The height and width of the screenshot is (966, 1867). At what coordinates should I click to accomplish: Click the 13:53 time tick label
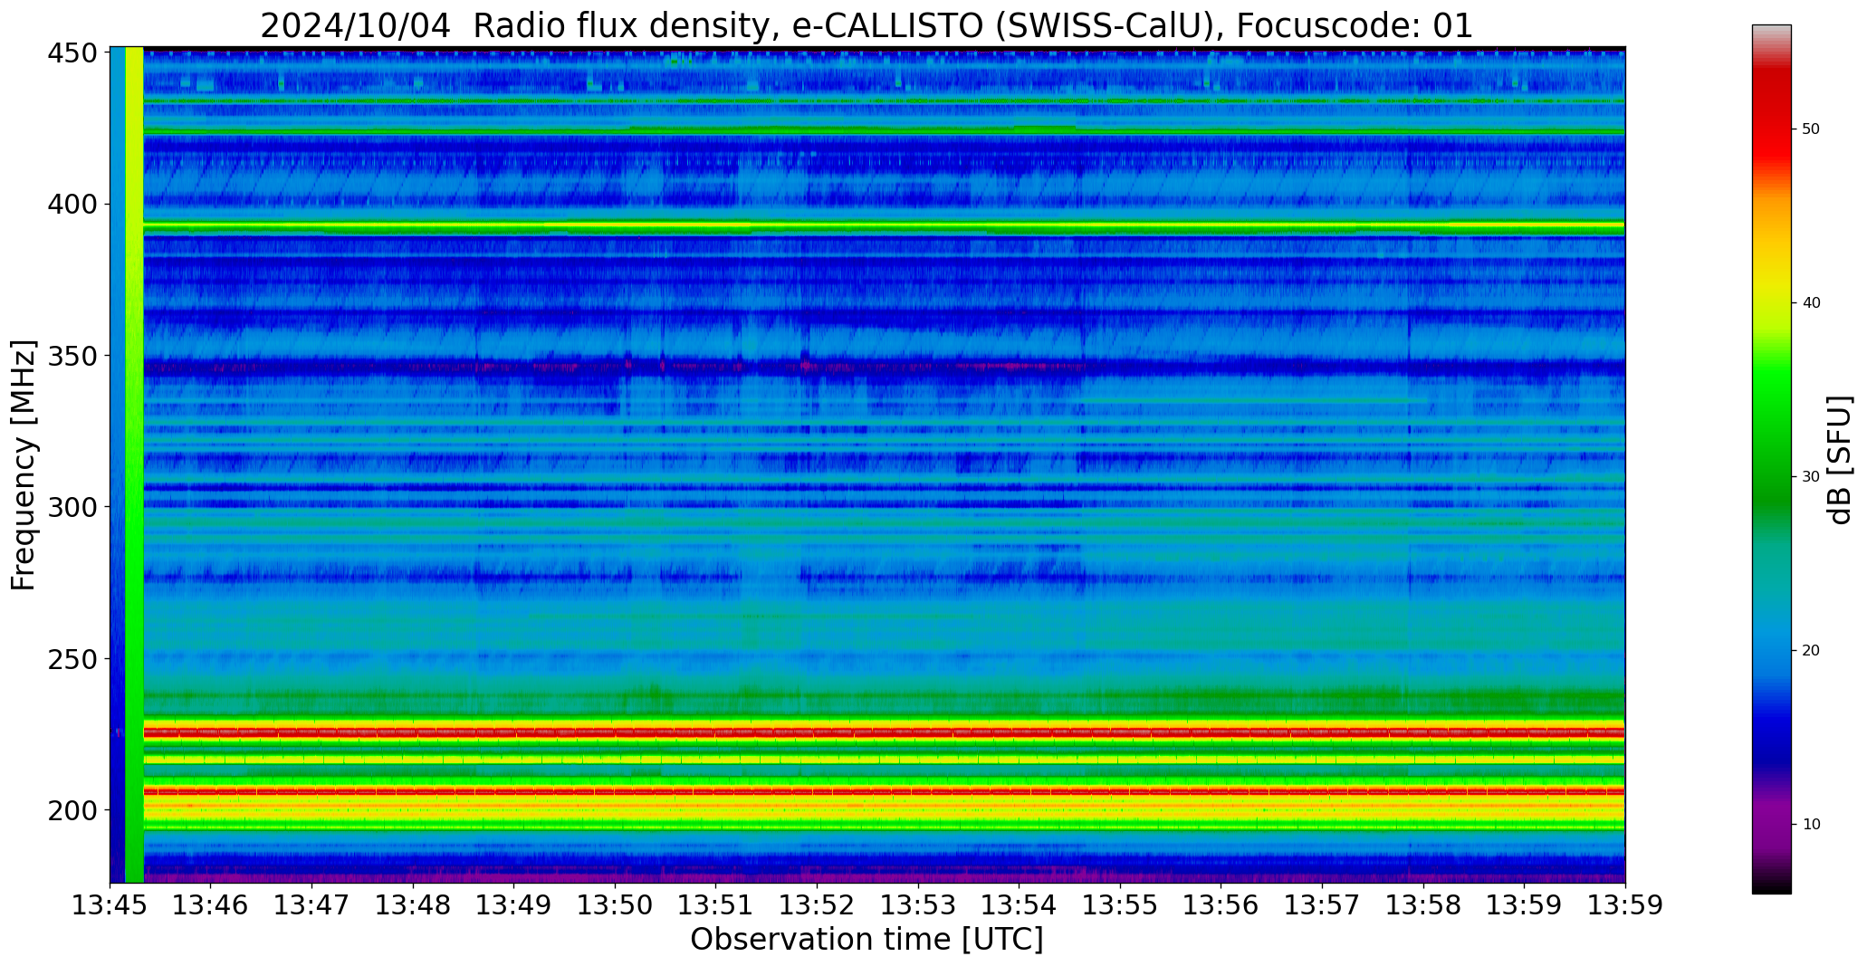pyautogui.click(x=918, y=905)
